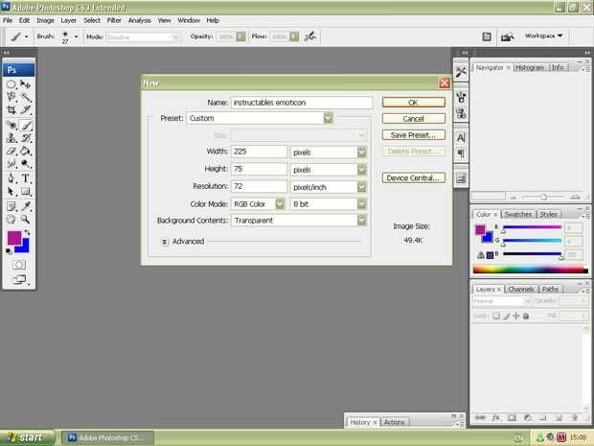The image size is (594, 446).
Task: Open the Tool Presets dock icon
Action: (x=461, y=72)
